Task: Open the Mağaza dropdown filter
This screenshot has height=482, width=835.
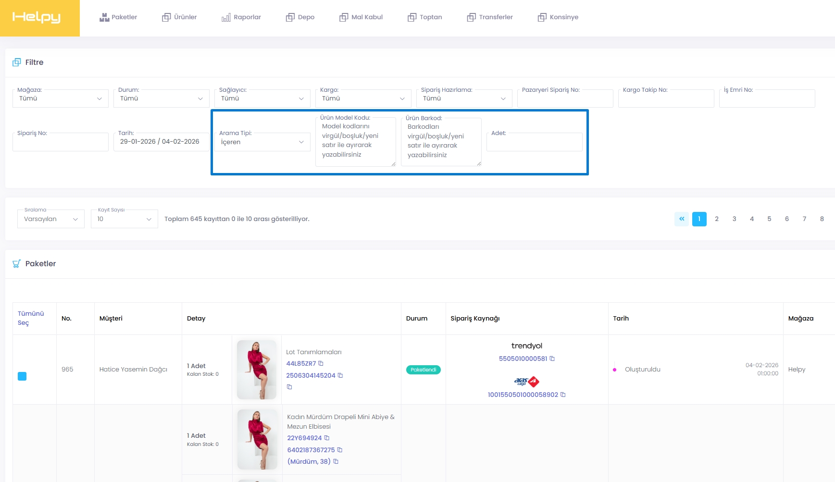Action: click(61, 99)
